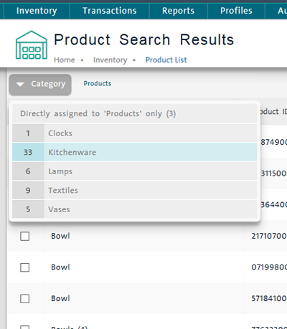Viewport: 287px width, 329px height.
Task: Go to the Home breadcrumb link
Action: [65, 59]
